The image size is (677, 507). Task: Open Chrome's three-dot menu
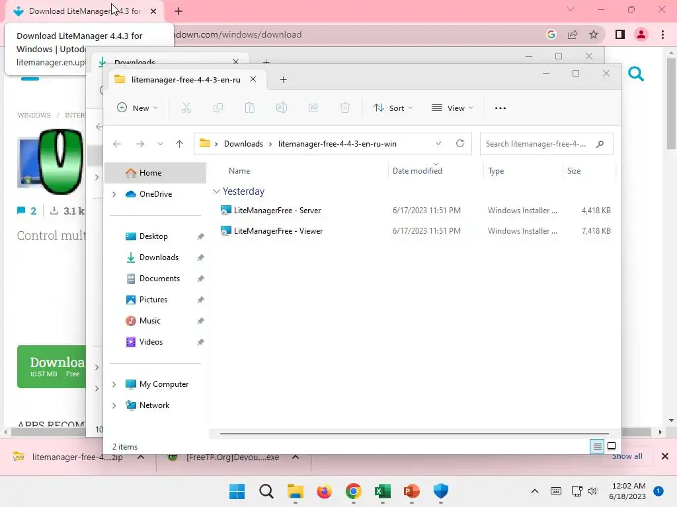pyautogui.click(x=662, y=34)
